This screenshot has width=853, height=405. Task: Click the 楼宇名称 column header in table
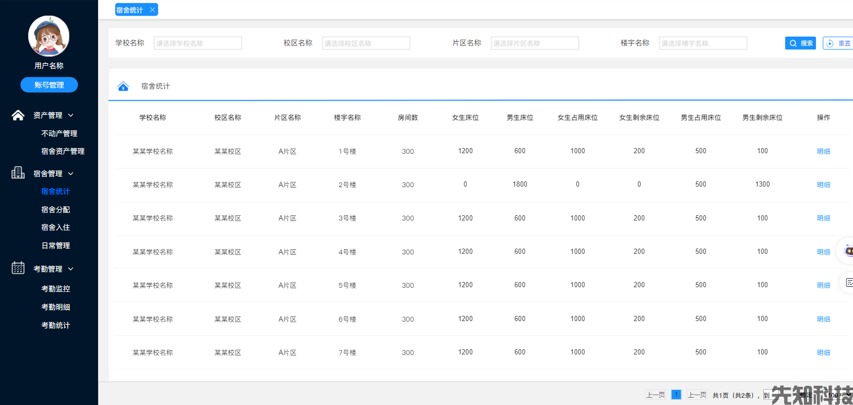(347, 118)
